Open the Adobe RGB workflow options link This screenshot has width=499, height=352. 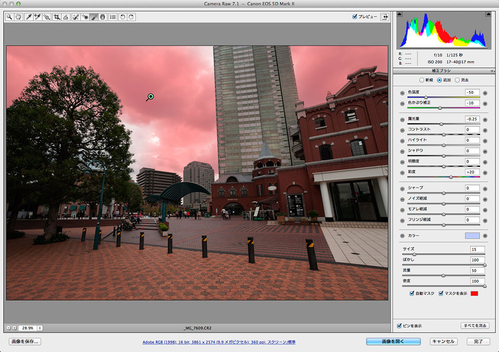(219, 342)
